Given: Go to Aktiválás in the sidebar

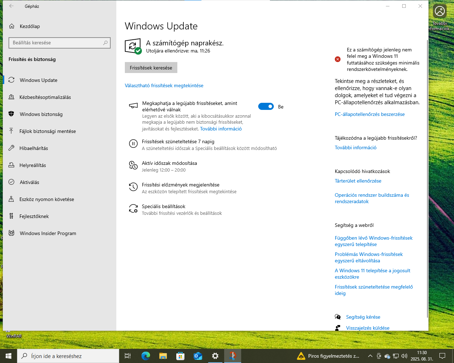Looking at the screenshot, I should (60, 182).
